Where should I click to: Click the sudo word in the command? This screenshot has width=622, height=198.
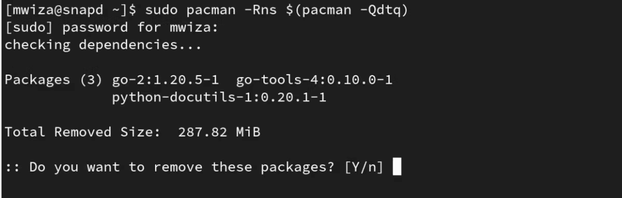coord(161,10)
